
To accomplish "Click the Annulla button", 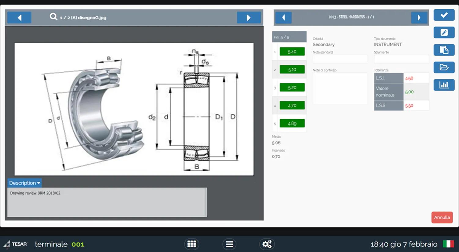I will (x=442, y=218).
